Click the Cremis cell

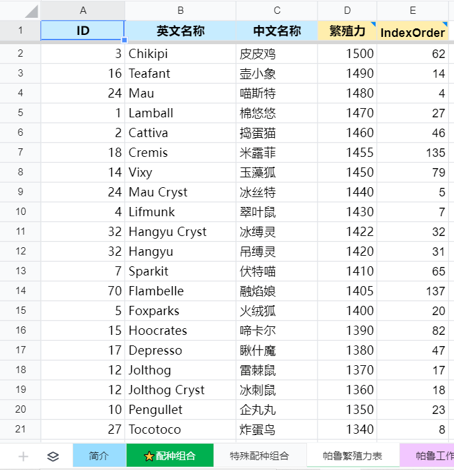pos(181,152)
